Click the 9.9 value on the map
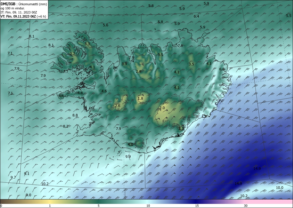This screenshot has width=293, height=208. coord(128,157)
